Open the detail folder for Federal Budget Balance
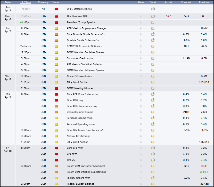214x187 pixels. point(153,184)
